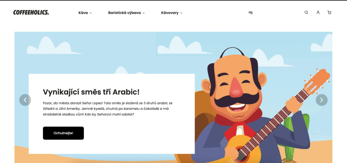Screen dimensions: 347x163
Task: Expand the chevron beside Kávovary
Action: point(181,13)
